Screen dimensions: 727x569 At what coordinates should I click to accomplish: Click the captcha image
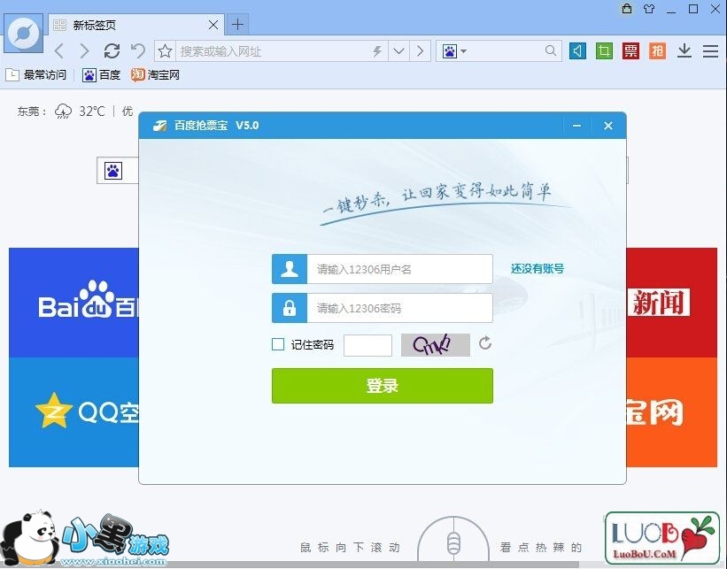[436, 345]
